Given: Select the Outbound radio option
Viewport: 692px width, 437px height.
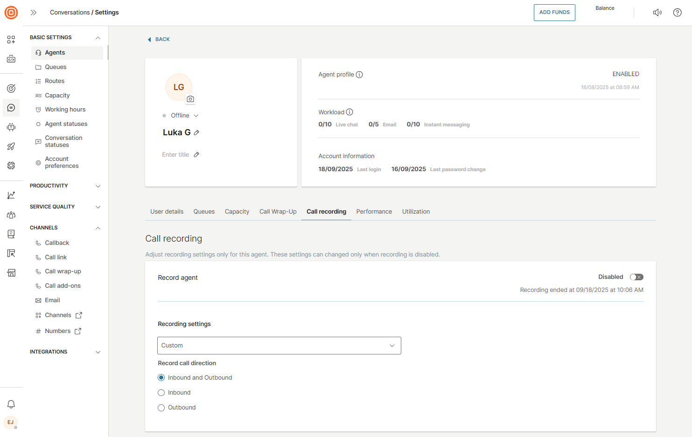Looking at the screenshot, I should [161, 408].
